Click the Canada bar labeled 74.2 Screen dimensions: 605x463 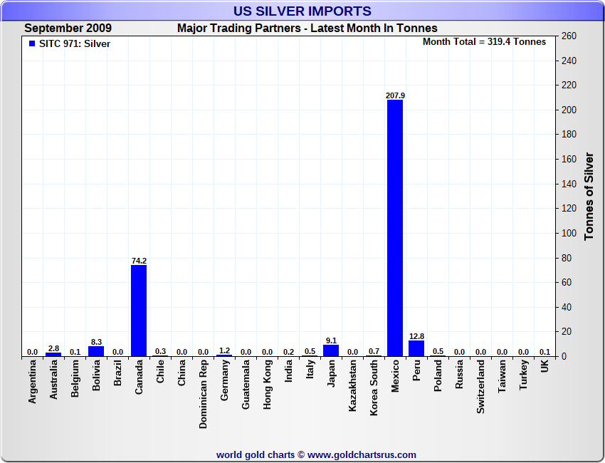139,311
